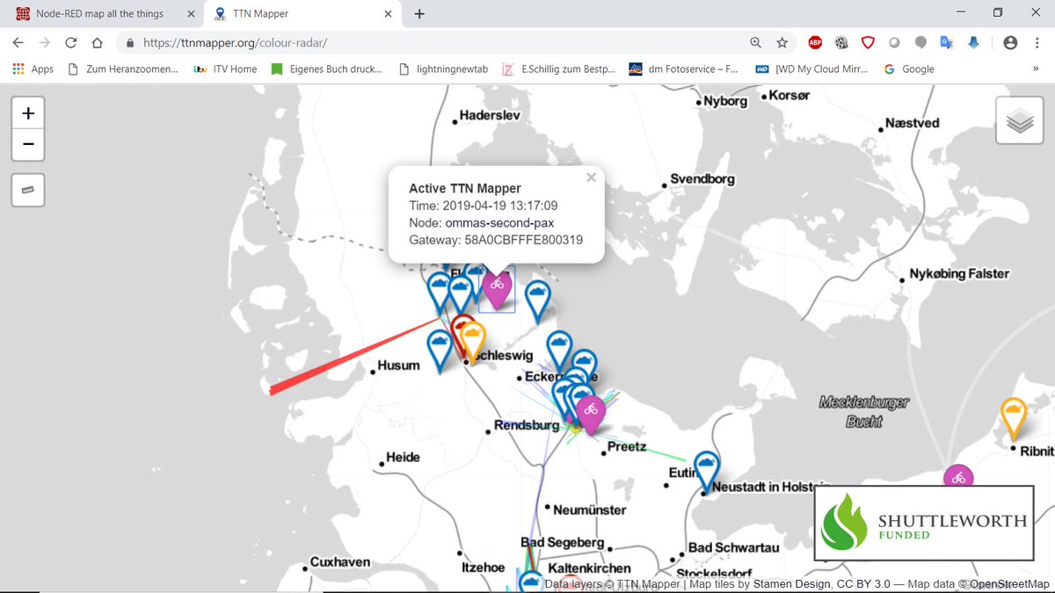Click the Nykøbing Falster label on map
This screenshot has width=1055, height=593.
point(957,273)
